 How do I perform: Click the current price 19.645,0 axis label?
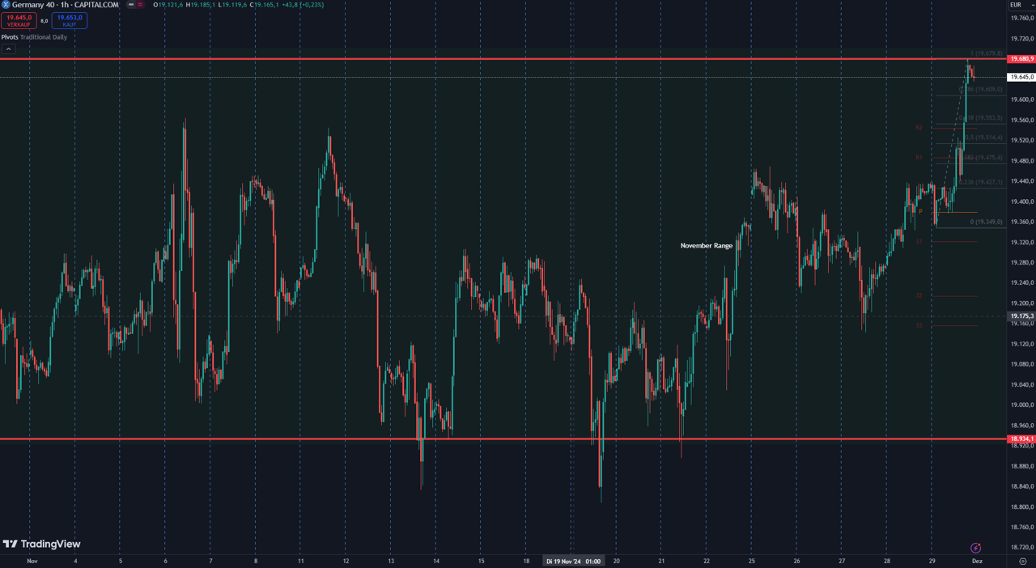pyautogui.click(x=1021, y=77)
